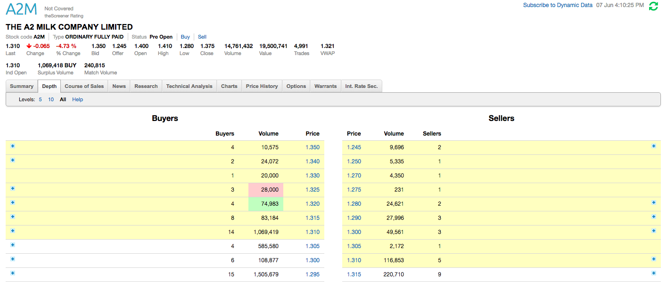Click the green refresh data icon
This screenshot has width=667, height=282.
point(653,6)
